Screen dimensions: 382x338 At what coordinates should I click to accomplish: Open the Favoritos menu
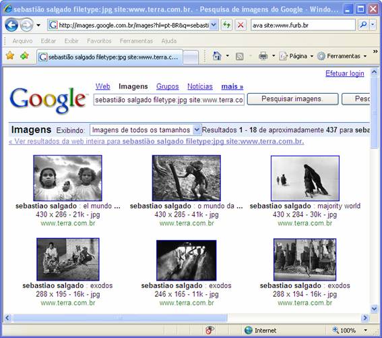99,41
